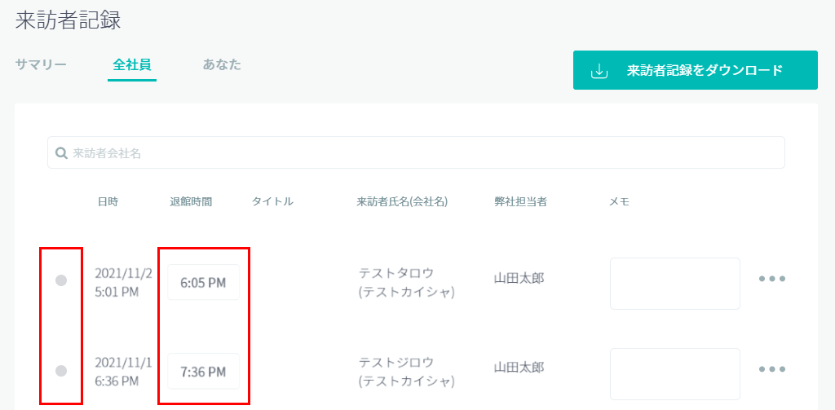This screenshot has height=410, width=835.
Task: Click the download icon in the teal button
Action: pyautogui.click(x=599, y=71)
